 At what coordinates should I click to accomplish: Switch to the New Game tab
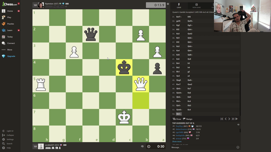click(x=196, y=5)
